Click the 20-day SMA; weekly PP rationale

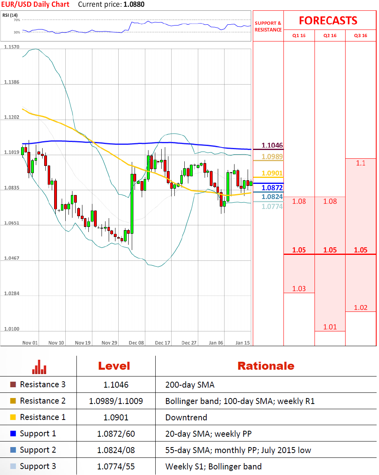pyautogui.click(x=208, y=434)
